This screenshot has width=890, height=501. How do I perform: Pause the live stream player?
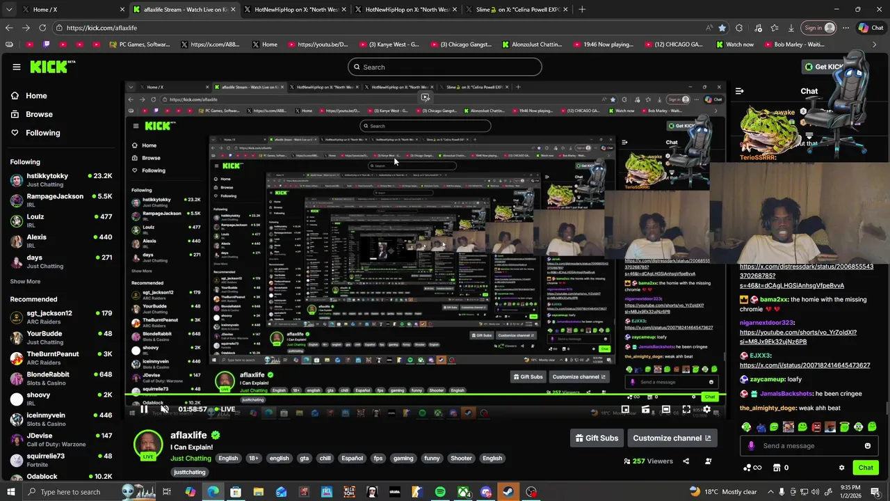click(x=144, y=409)
